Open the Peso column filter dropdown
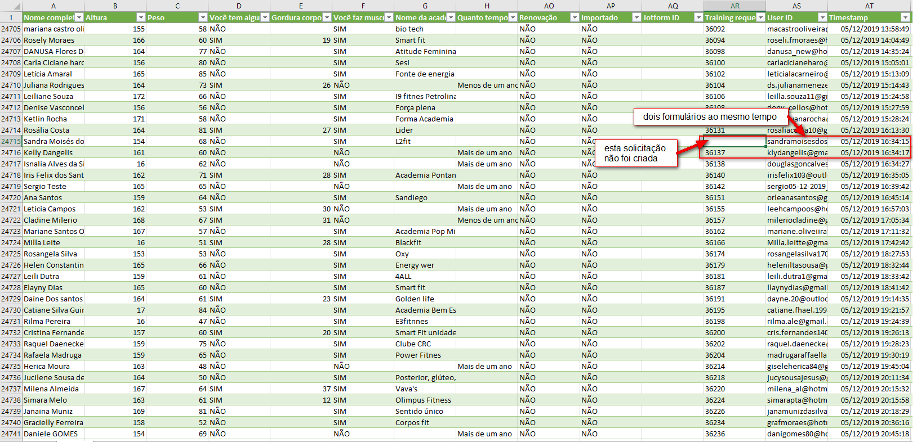Image resolution: width=917 pixels, height=442 pixels. (203, 17)
